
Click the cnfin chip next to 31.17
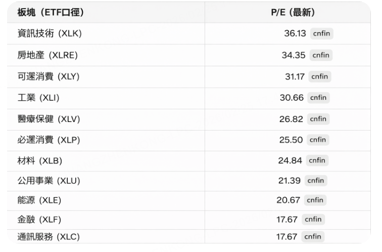click(319, 77)
